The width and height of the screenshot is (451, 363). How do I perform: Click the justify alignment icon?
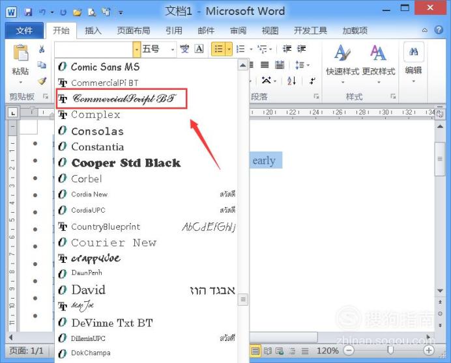click(265, 65)
